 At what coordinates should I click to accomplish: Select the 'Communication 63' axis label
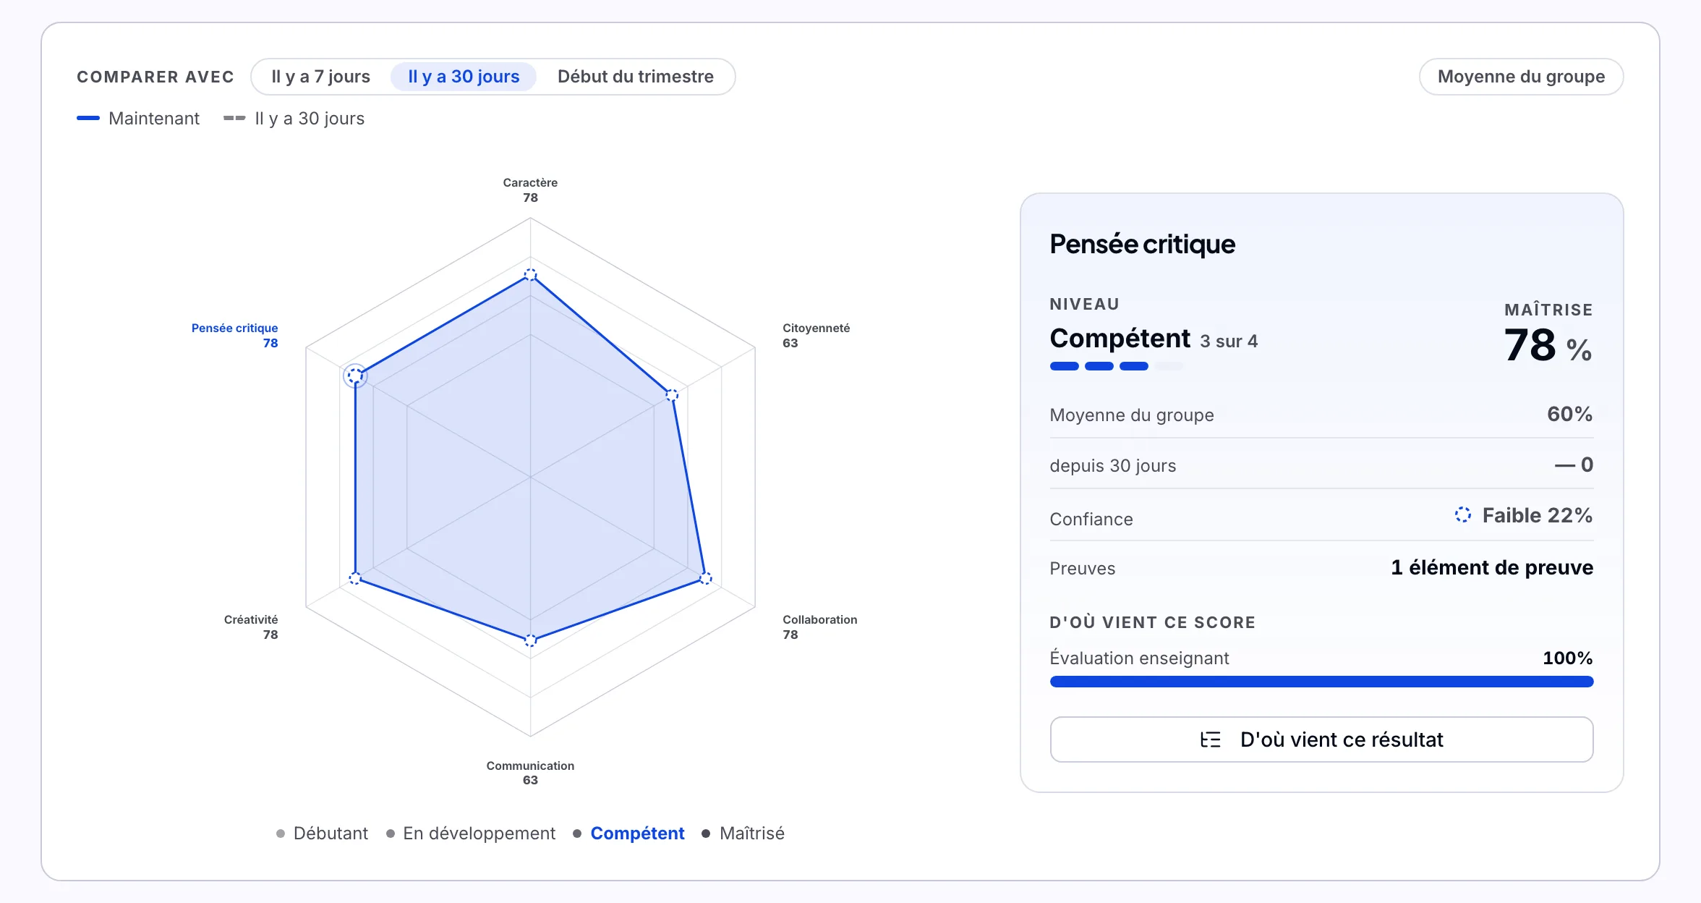(x=530, y=773)
